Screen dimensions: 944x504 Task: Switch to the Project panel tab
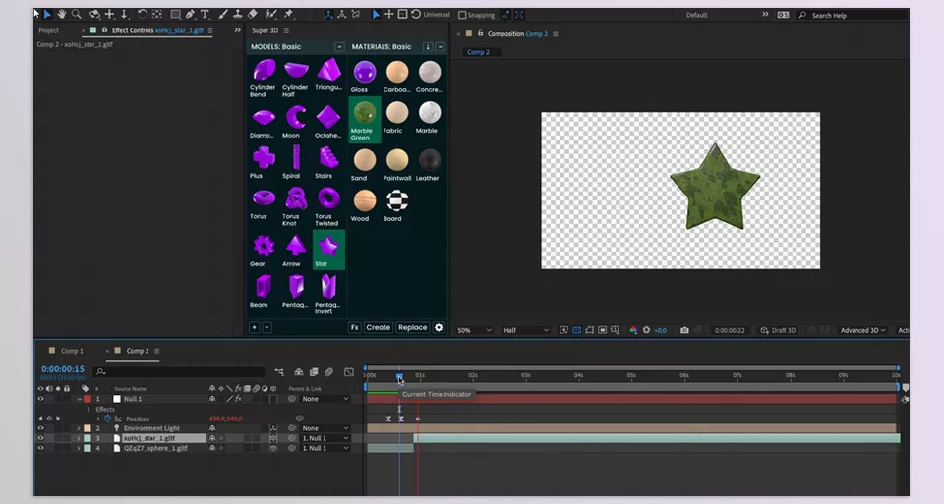(49, 30)
